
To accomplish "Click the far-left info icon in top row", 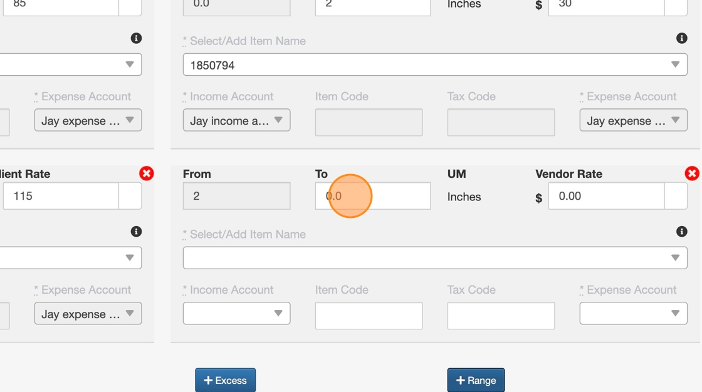I will [x=136, y=38].
